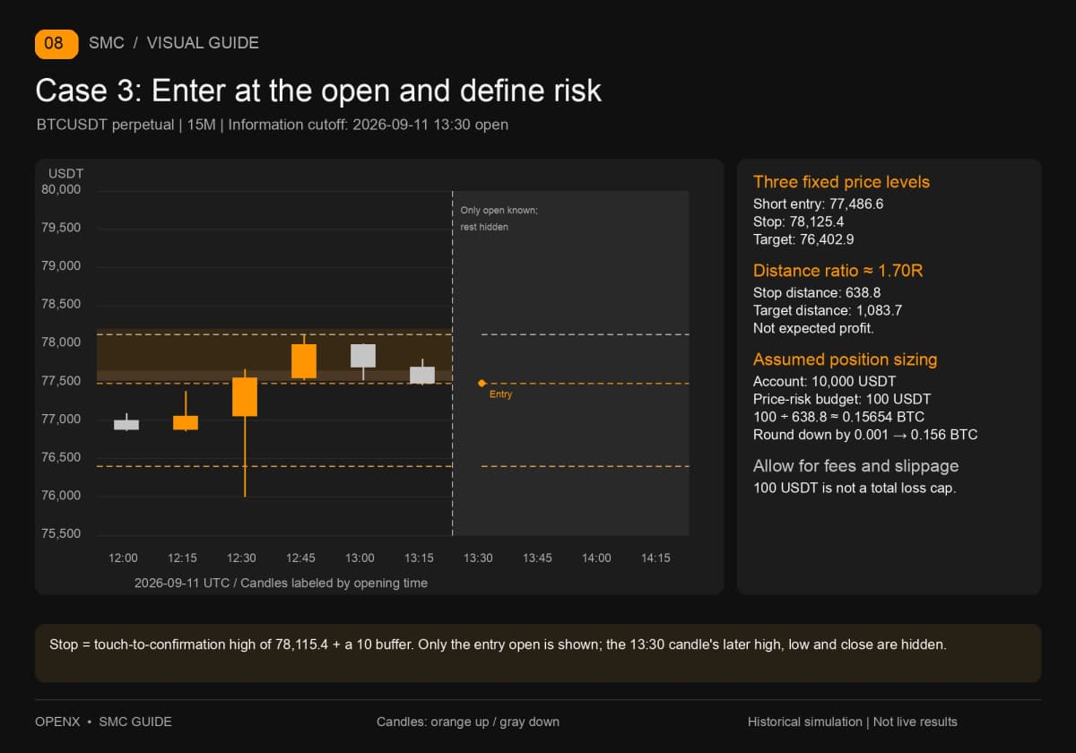Screen dimensions: 1076x753
Task: Click the 75,500 price axis label
Action: [x=61, y=534]
